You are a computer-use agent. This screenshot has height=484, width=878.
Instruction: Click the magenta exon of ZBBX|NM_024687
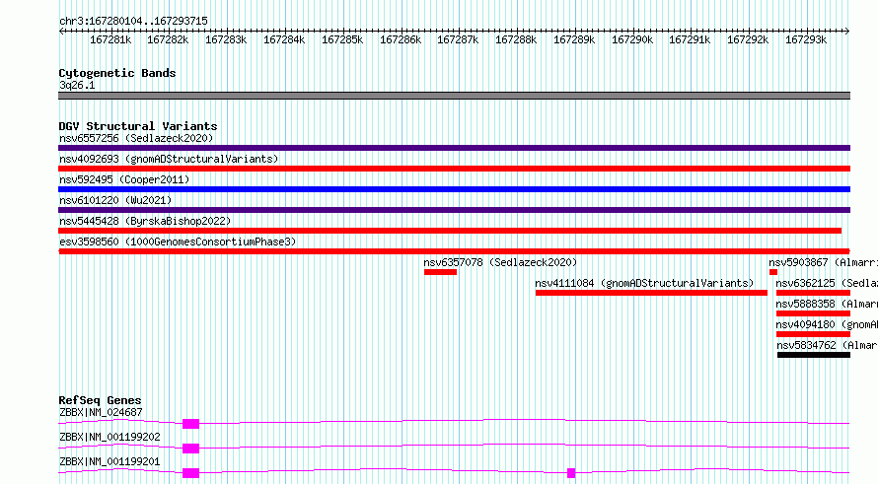click(191, 424)
